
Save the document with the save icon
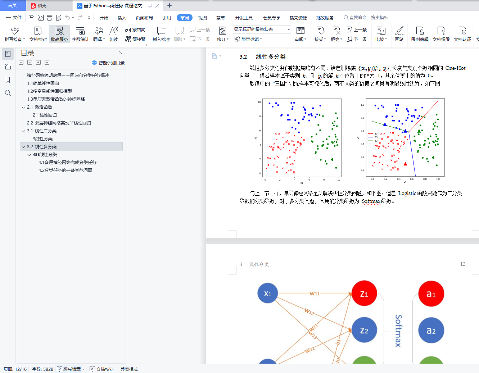tap(31, 18)
